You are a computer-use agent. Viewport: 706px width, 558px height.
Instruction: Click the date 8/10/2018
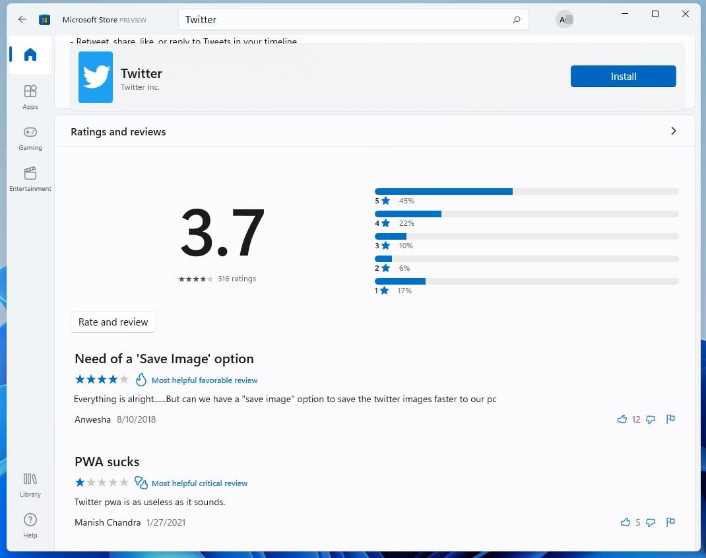click(x=136, y=419)
